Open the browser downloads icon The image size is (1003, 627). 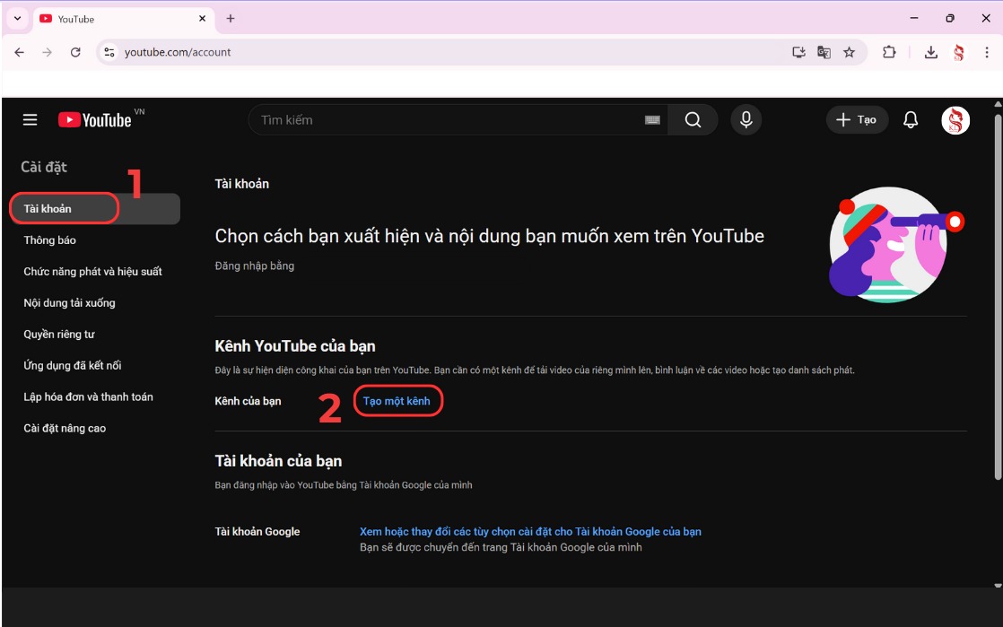(930, 52)
